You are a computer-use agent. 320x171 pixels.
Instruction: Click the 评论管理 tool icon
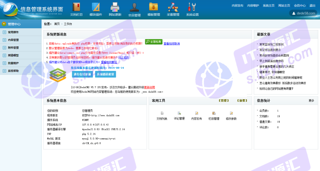coord(179,113)
